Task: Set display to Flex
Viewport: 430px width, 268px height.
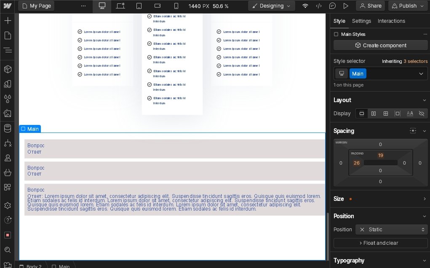Action: click(374, 114)
